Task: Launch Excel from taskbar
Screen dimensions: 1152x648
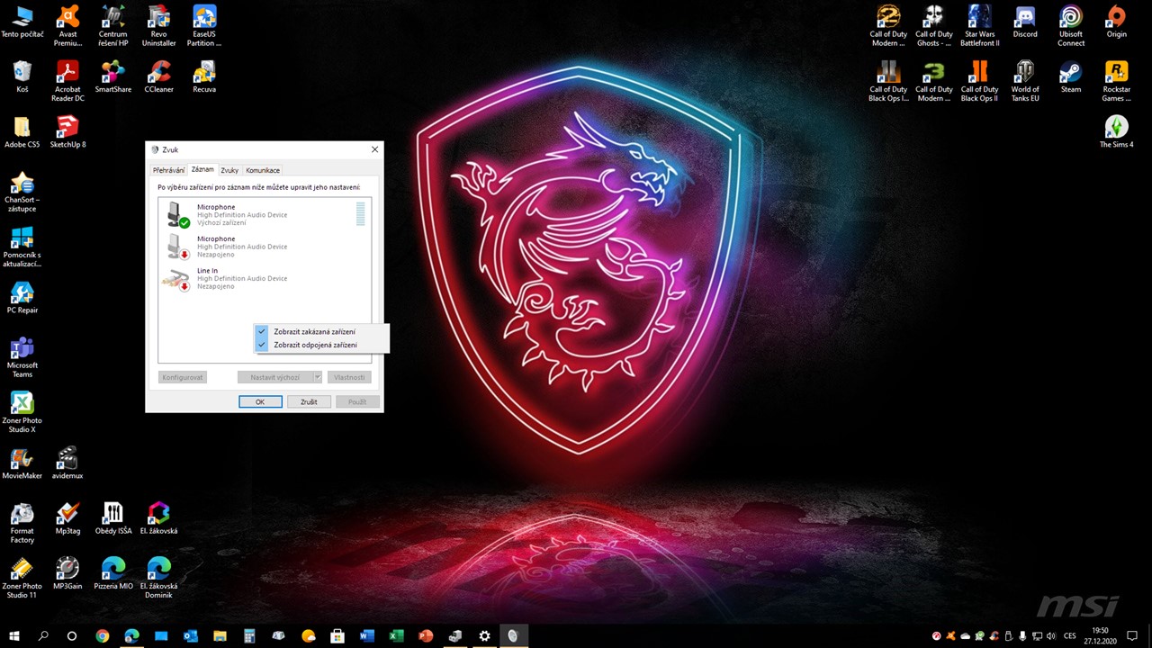Action: 396,635
